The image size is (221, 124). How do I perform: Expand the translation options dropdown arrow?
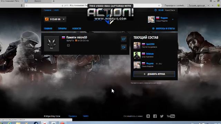point(208,6)
